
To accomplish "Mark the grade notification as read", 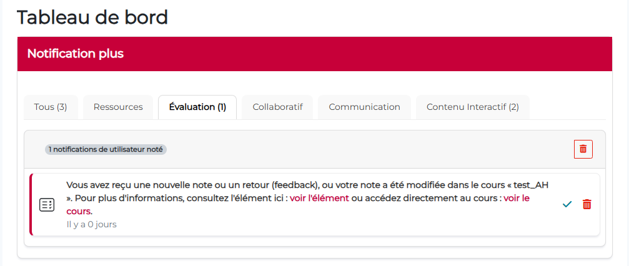I will click(567, 204).
